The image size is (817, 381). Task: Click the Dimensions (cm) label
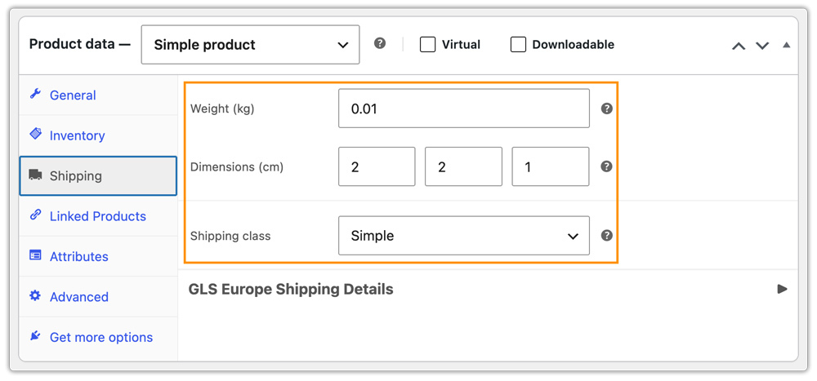pyautogui.click(x=237, y=167)
